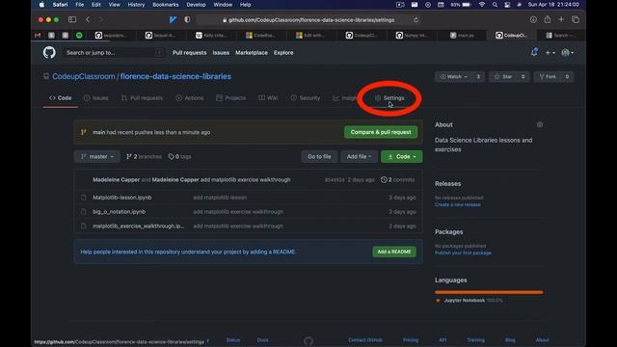Click the Go to file button

[x=319, y=156]
